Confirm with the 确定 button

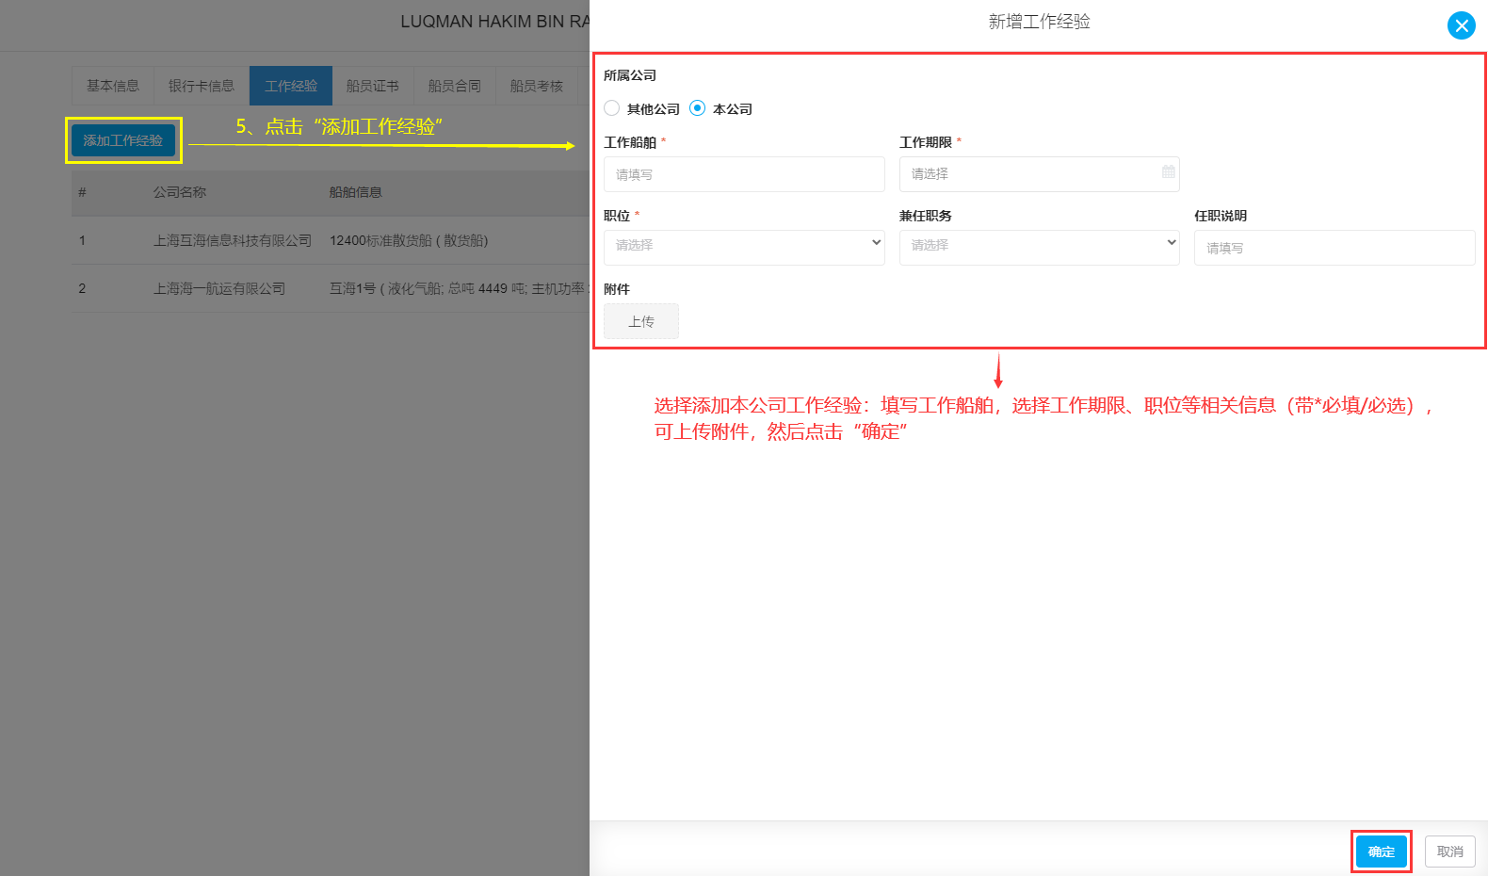tap(1382, 852)
